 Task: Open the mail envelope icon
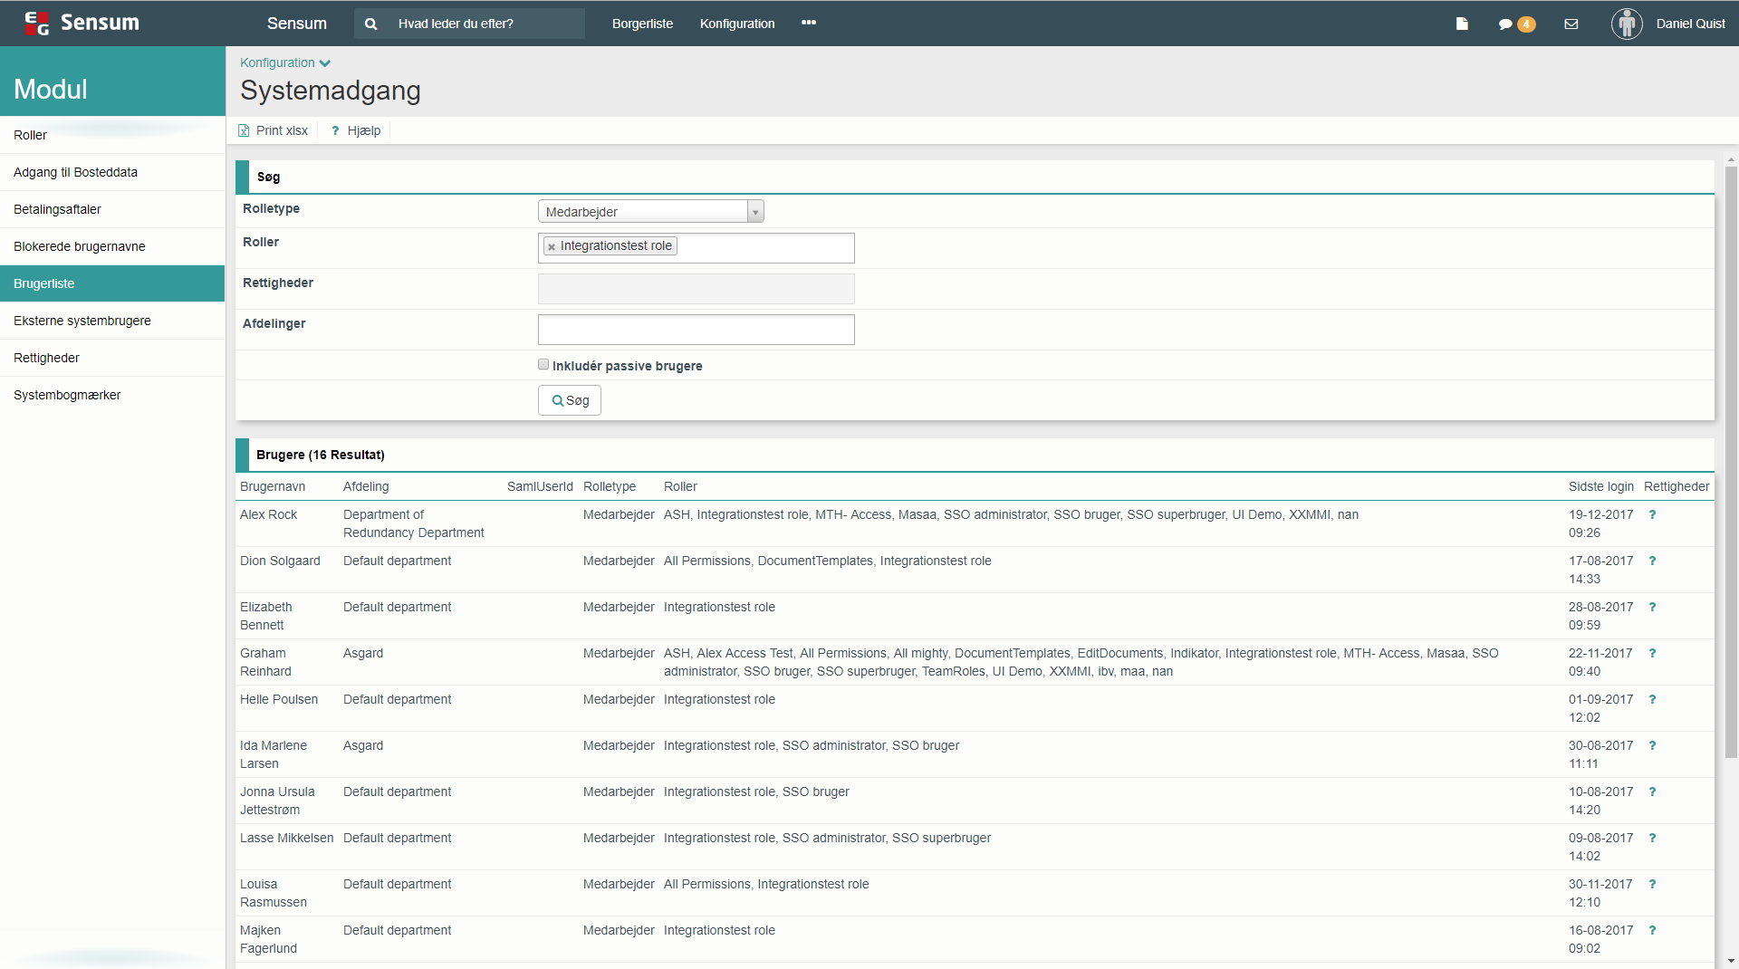(1571, 24)
